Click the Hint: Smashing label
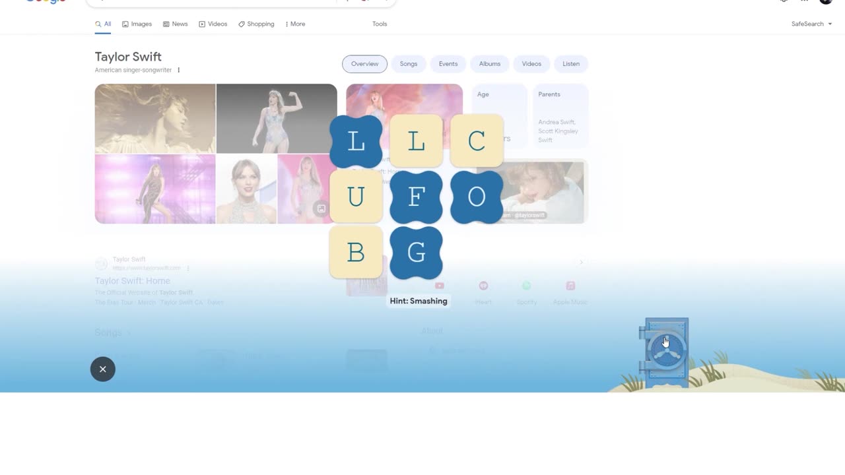Viewport: 845px width, 475px height. pyautogui.click(x=419, y=301)
